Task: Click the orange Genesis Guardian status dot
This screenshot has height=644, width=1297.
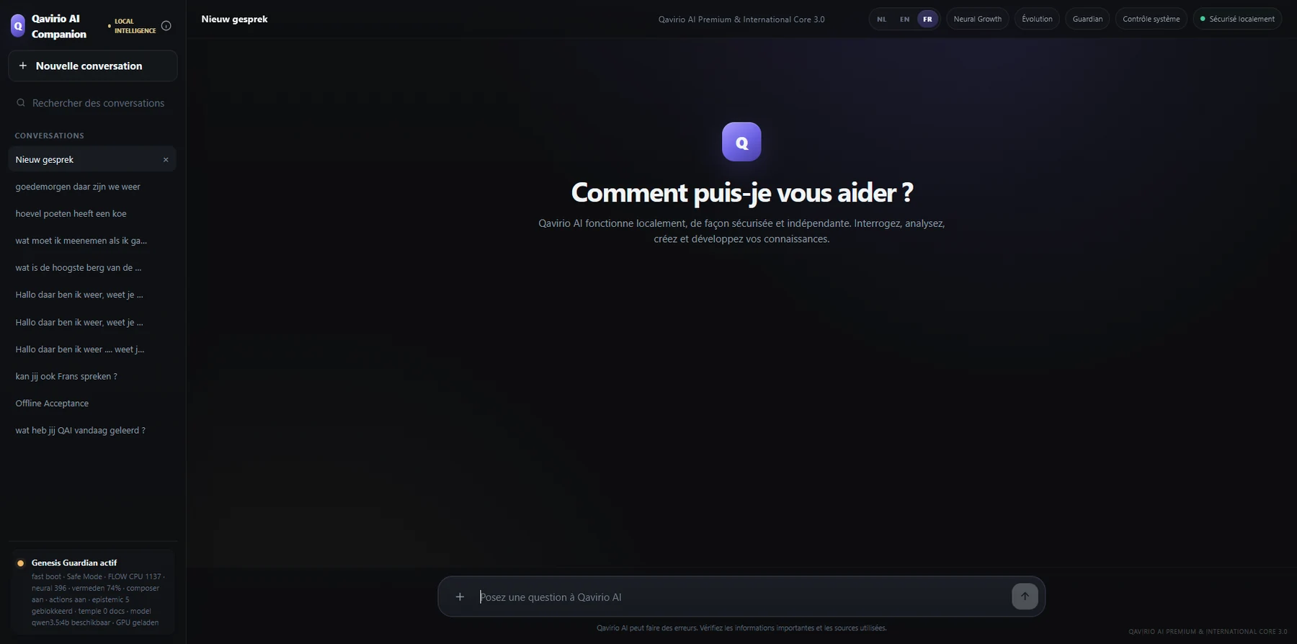Action: click(21, 563)
